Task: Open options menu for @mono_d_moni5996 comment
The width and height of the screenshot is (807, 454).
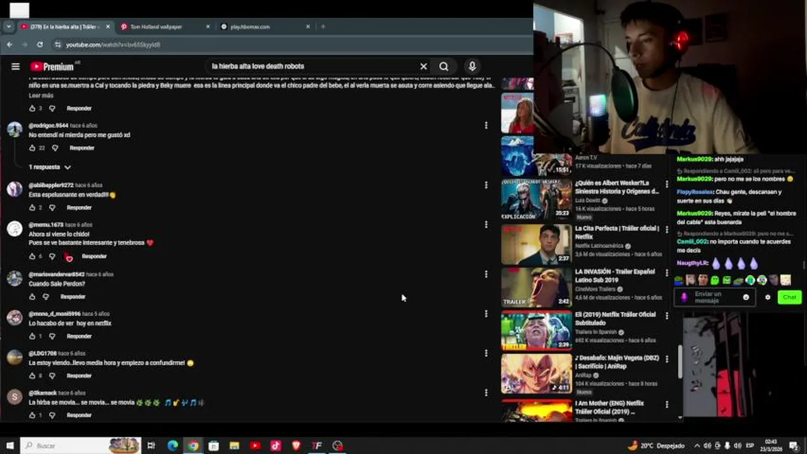Action: coord(486,314)
